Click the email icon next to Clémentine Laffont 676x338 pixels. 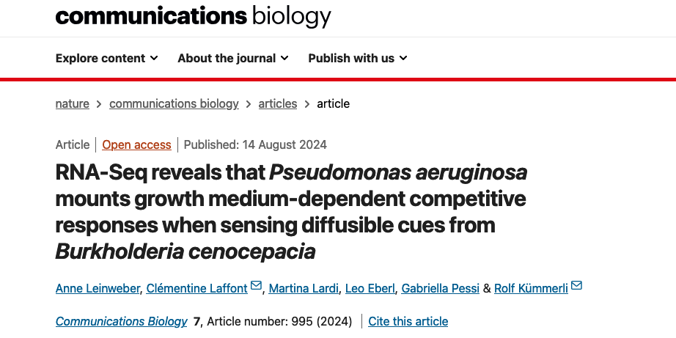(x=256, y=286)
